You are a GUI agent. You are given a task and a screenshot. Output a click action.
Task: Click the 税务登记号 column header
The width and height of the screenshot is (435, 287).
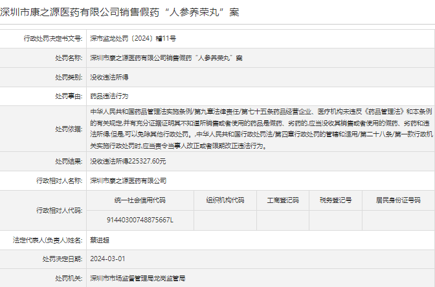point(336,200)
